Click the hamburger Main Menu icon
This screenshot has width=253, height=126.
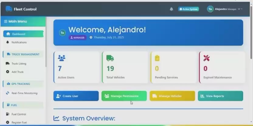tap(5, 22)
